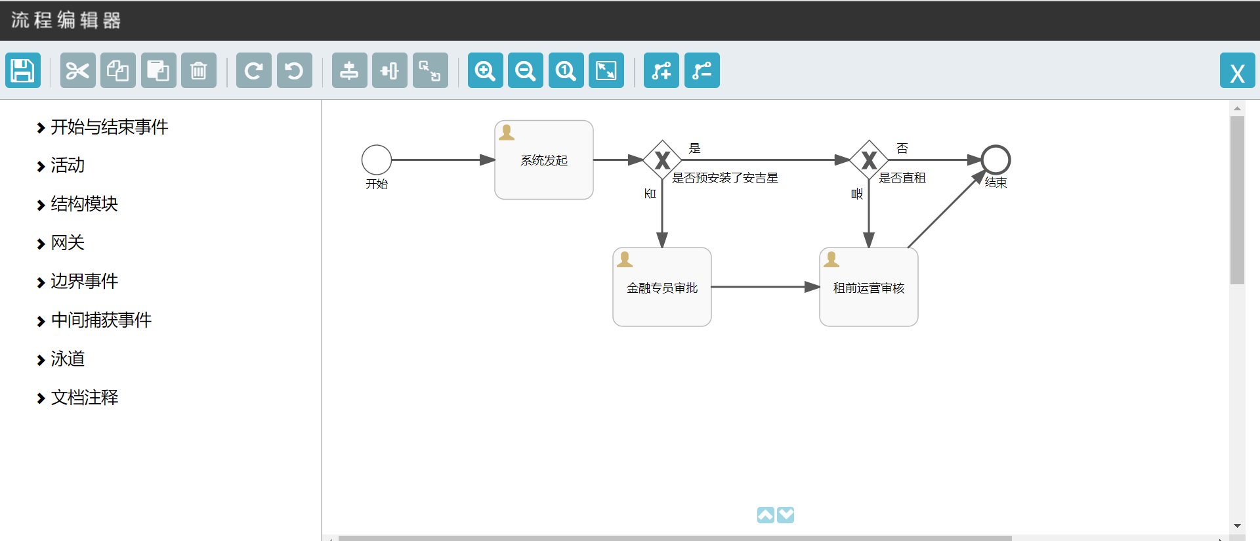Click the 是否直租 gateway label

(902, 178)
